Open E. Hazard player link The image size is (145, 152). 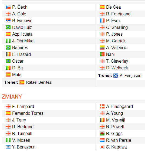(22, 54)
